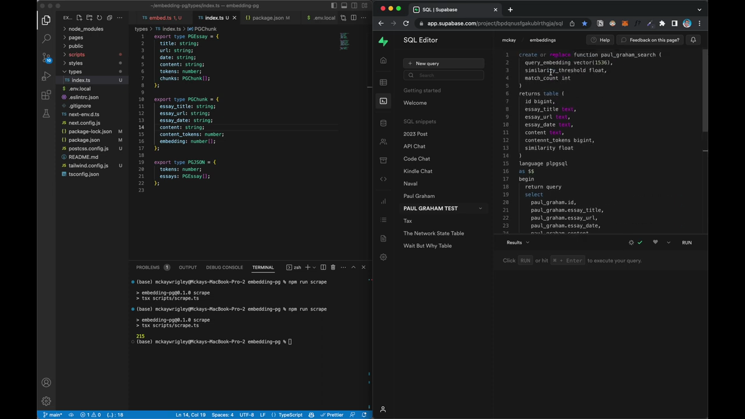Image resolution: width=745 pixels, height=419 pixels.
Task: Expand PAUL GRAHAM TEST snippet chevron
Action: click(x=480, y=208)
